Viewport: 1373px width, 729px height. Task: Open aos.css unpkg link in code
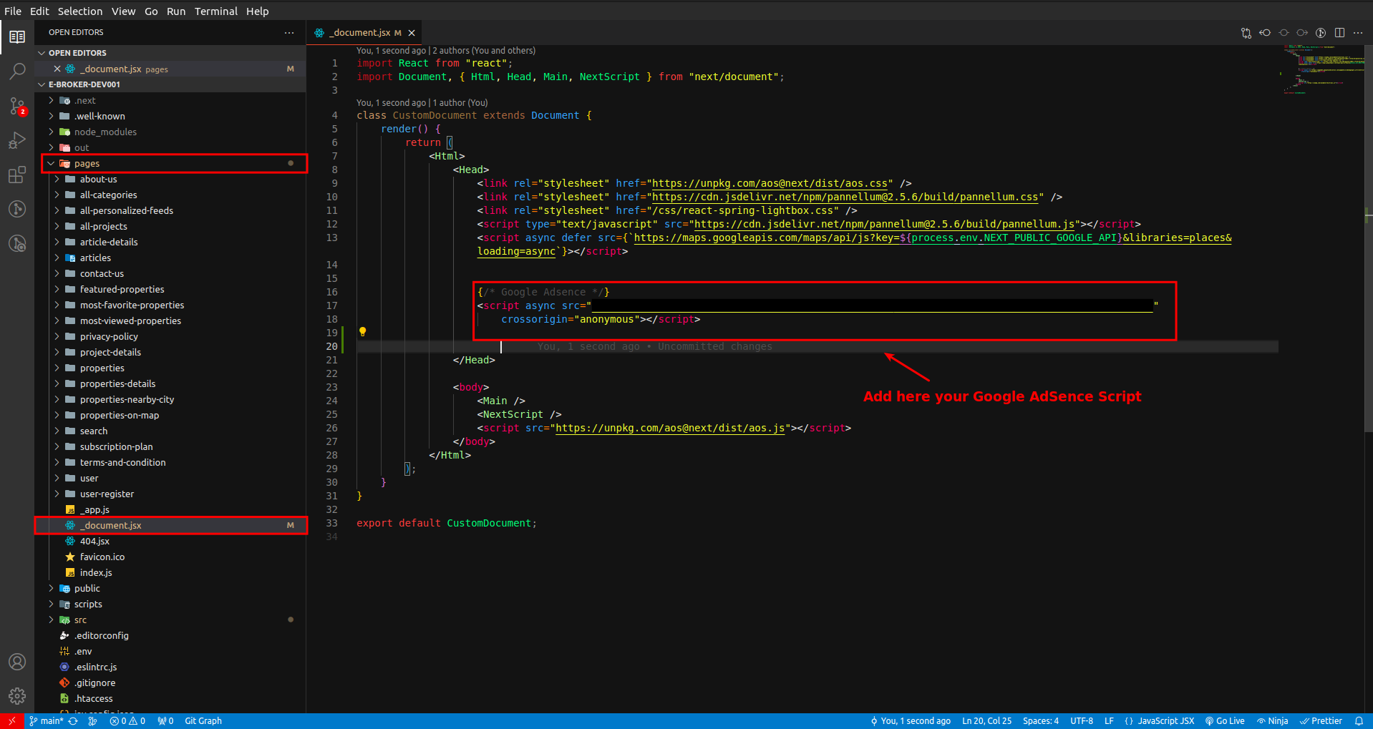[x=769, y=183]
